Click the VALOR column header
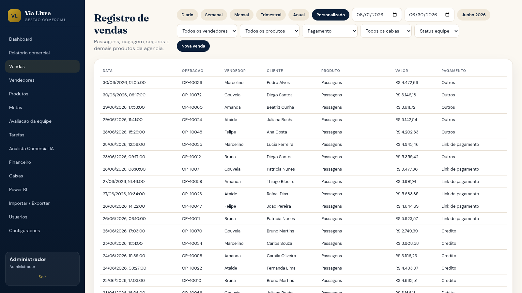Viewport: 522px width, 293px height. coord(402,71)
